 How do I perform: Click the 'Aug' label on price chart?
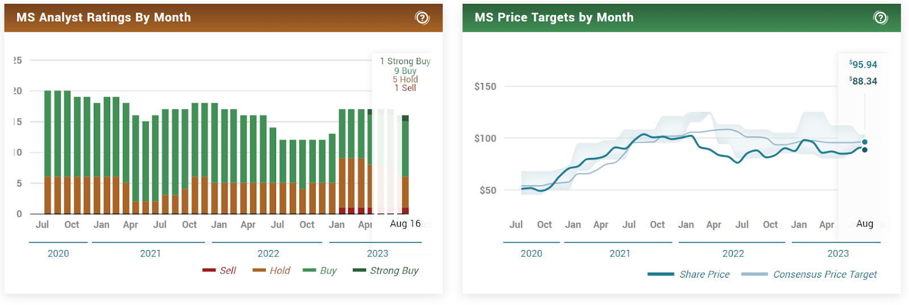pos(865,224)
